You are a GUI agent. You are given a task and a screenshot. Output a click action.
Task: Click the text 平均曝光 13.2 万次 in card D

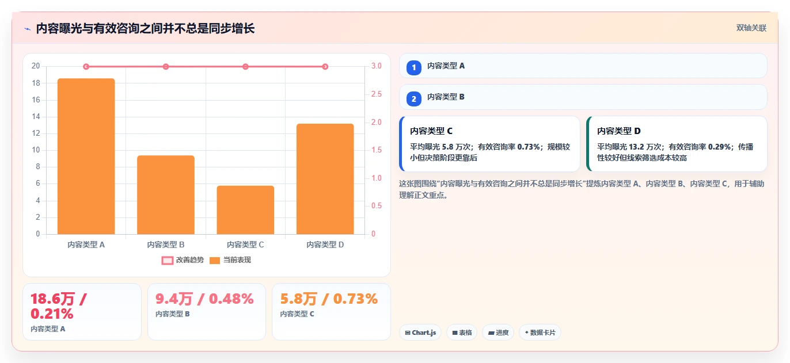coord(631,147)
